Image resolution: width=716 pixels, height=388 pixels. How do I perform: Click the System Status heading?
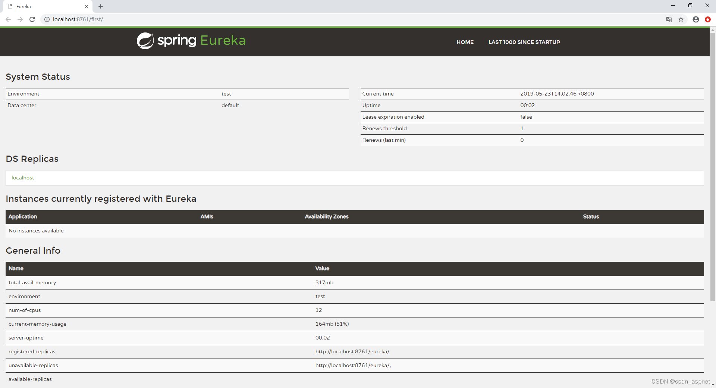point(38,77)
